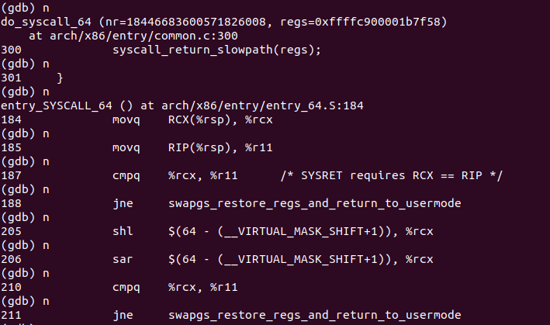The height and width of the screenshot is (325, 550).
Task: Click the cmpq mnemonic on line 210
Action: [126, 287]
